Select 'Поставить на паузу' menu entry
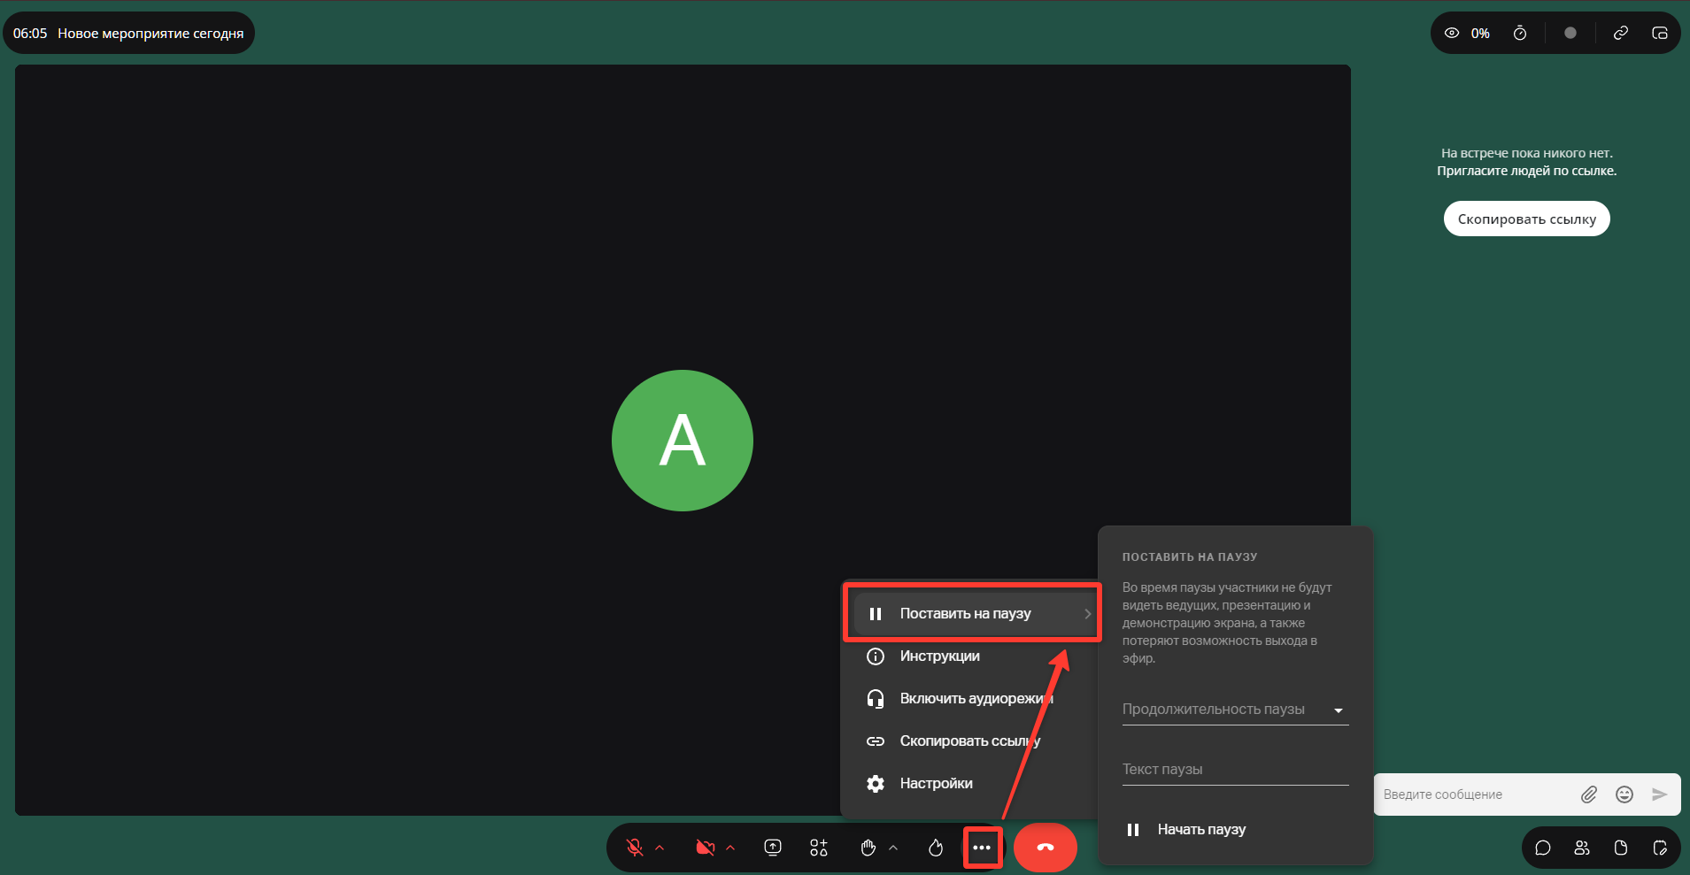 click(x=973, y=613)
